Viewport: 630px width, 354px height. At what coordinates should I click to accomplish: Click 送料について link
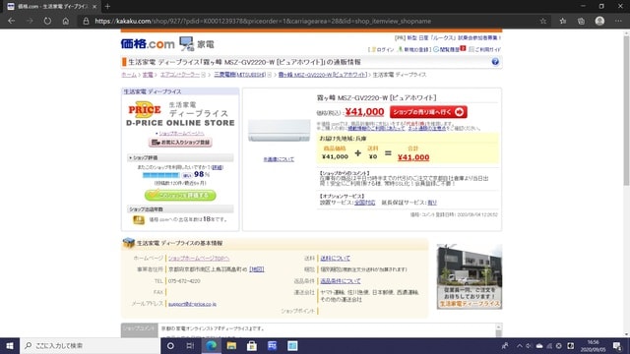[335, 258]
